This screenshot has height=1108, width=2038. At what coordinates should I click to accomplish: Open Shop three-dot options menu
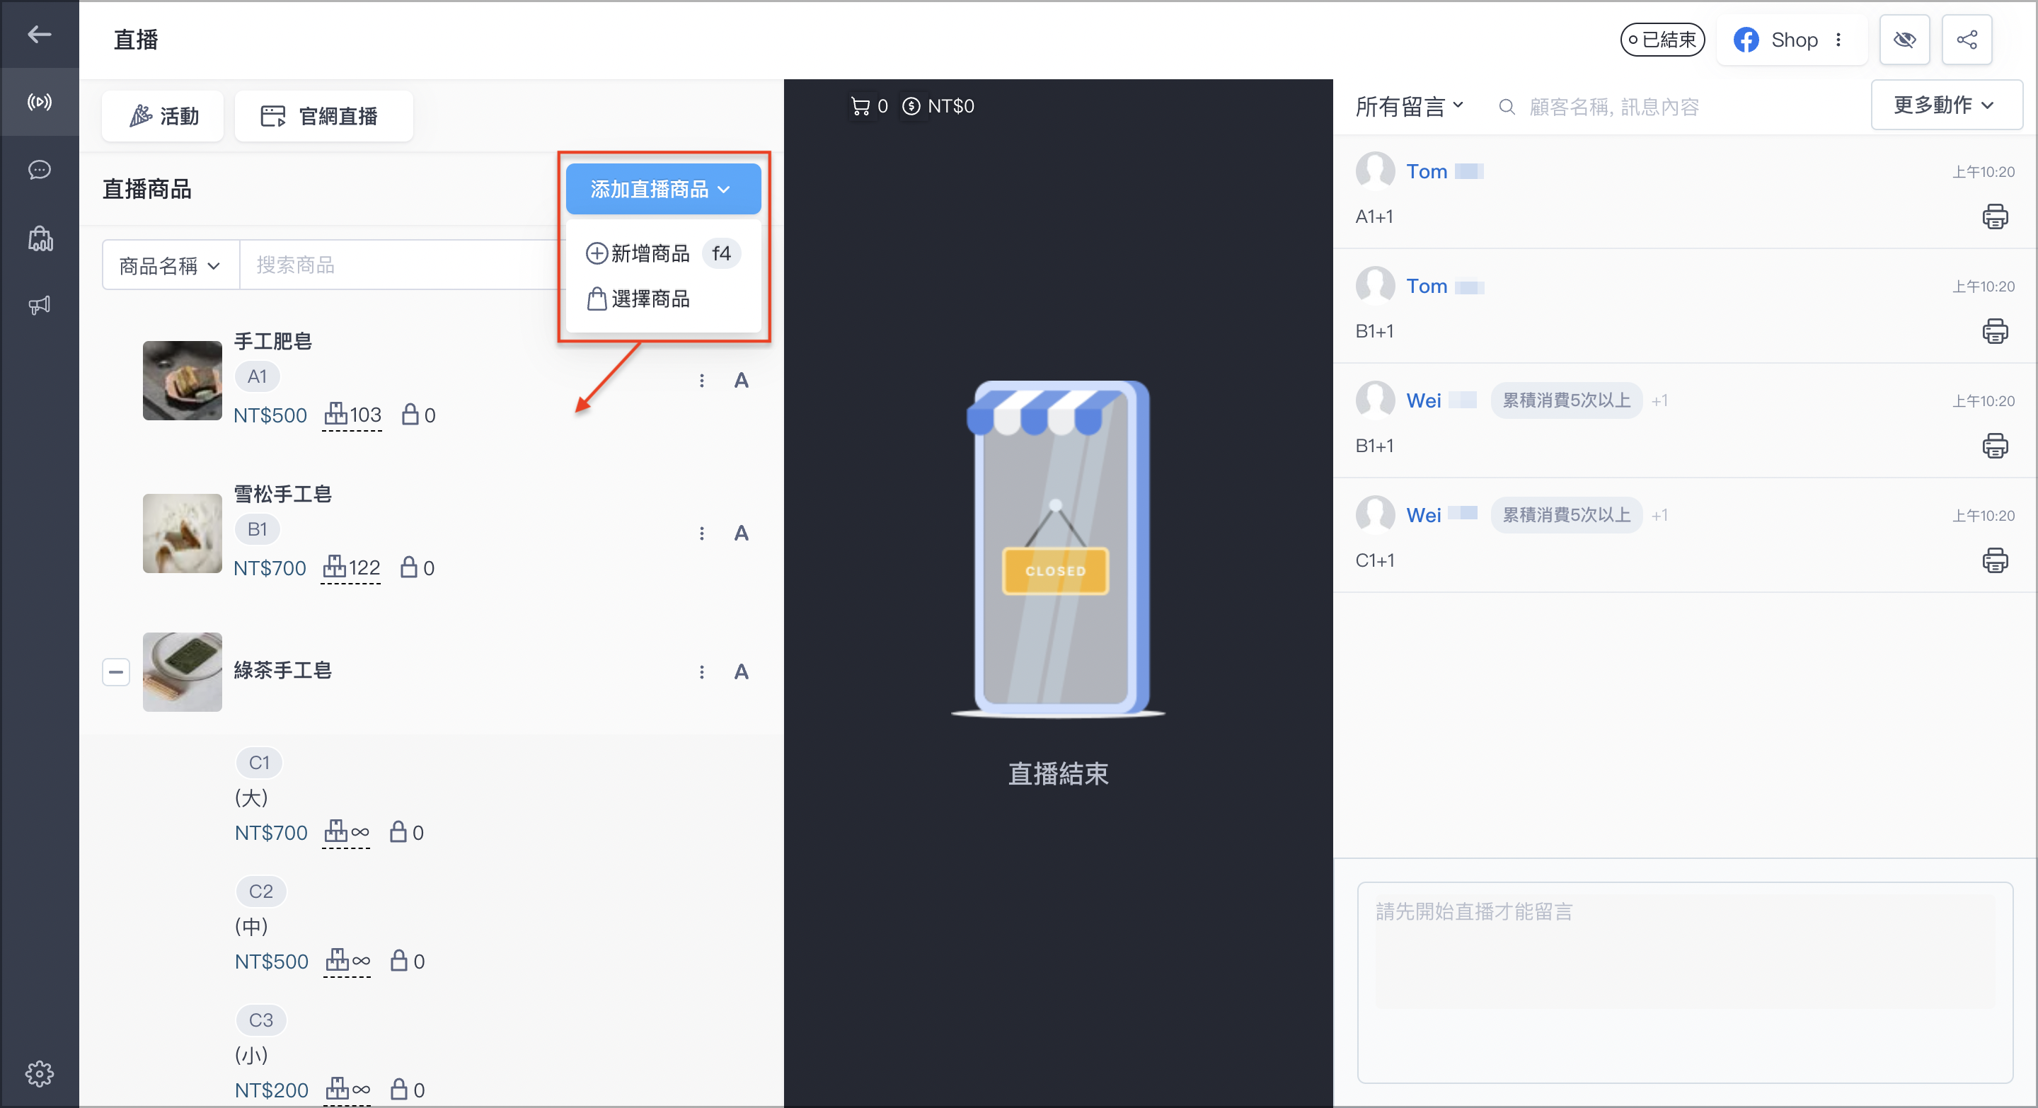pos(1838,40)
